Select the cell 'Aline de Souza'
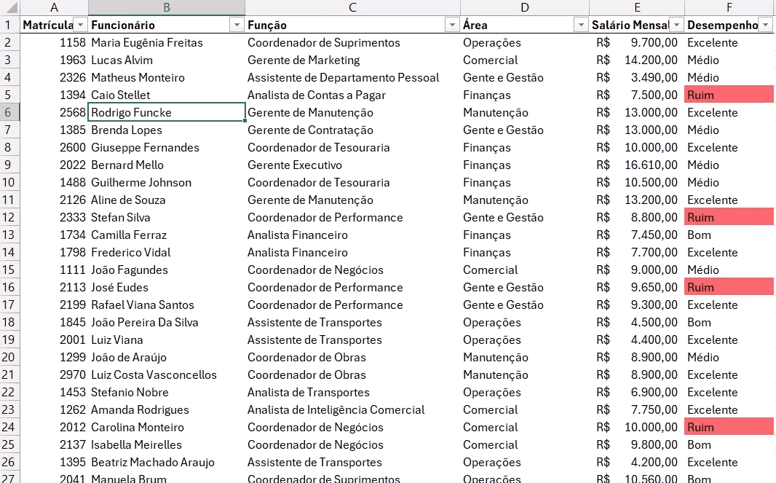 point(167,200)
